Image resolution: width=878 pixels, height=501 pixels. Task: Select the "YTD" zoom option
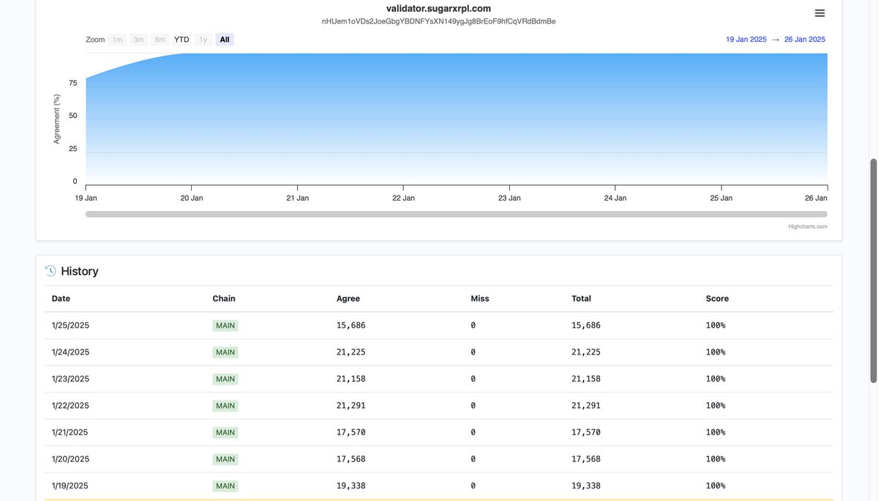[x=181, y=40]
